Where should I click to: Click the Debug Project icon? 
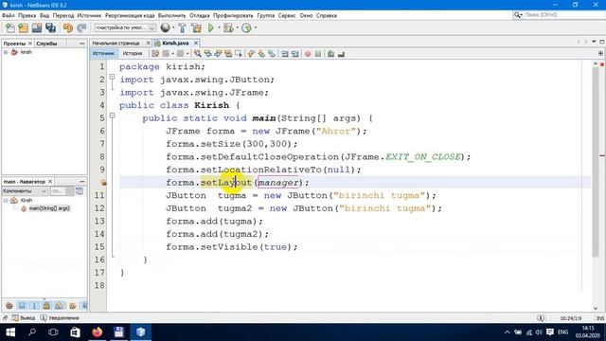coord(228,27)
